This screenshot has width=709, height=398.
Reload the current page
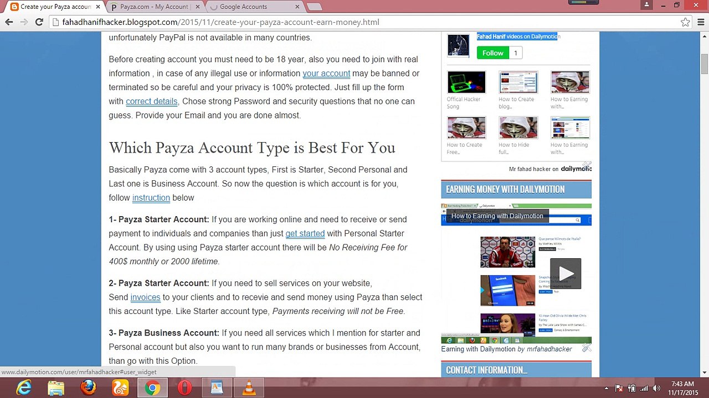[39, 22]
